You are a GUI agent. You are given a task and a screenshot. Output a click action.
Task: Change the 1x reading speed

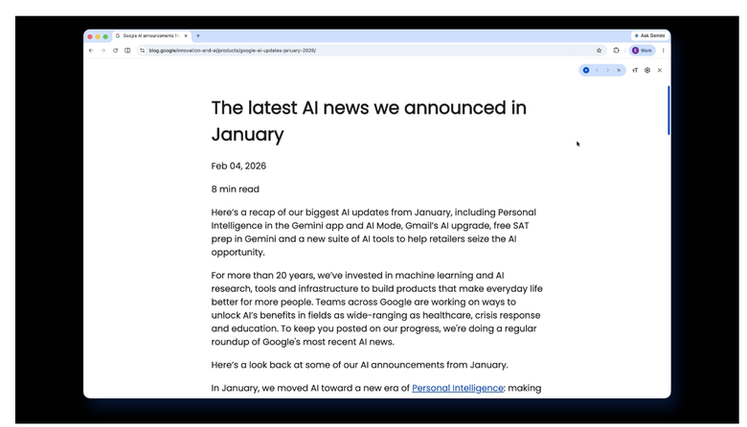click(x=619, y=71)
